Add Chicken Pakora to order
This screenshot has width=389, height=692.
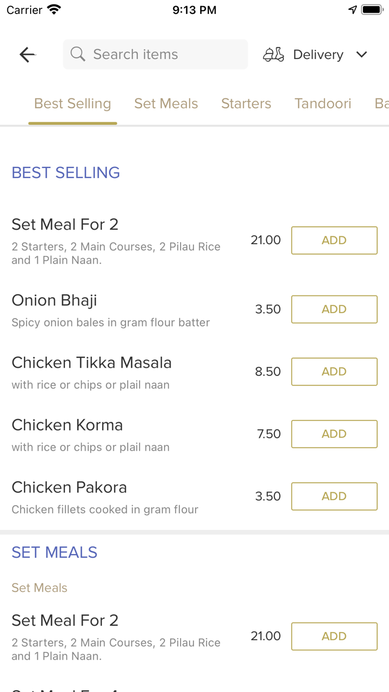coord(334,496)
